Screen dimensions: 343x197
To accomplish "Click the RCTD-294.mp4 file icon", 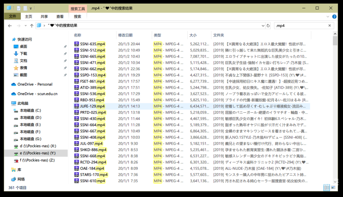I will click(x=77, y=162).
